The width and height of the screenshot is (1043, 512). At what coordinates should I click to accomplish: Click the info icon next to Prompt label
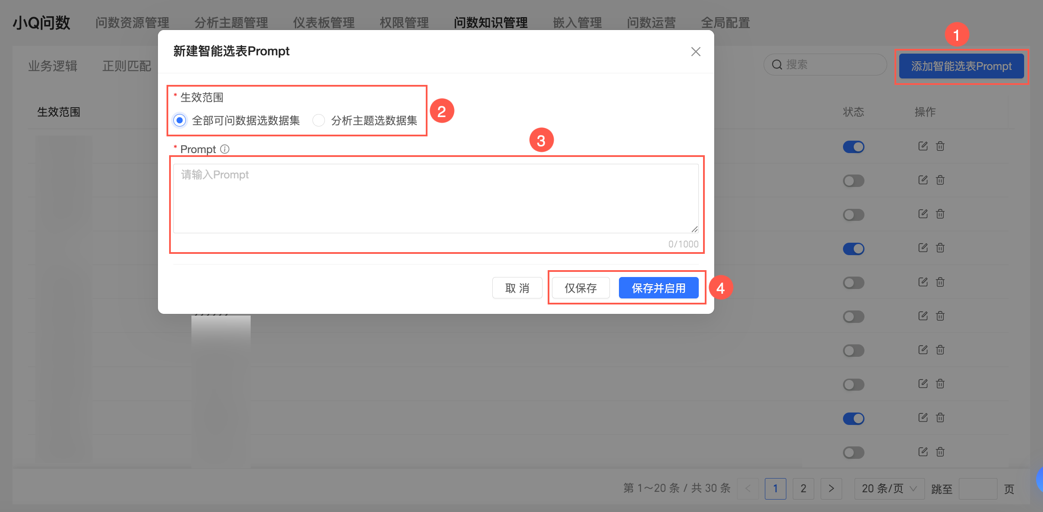click(224, 149)
